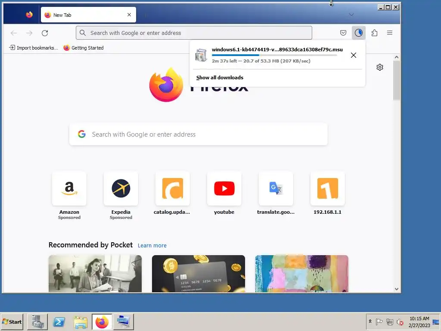Click the browser Back arrow
Image resolution: width=441 pixels, height=331 pixels.
(x=13, y=33)
